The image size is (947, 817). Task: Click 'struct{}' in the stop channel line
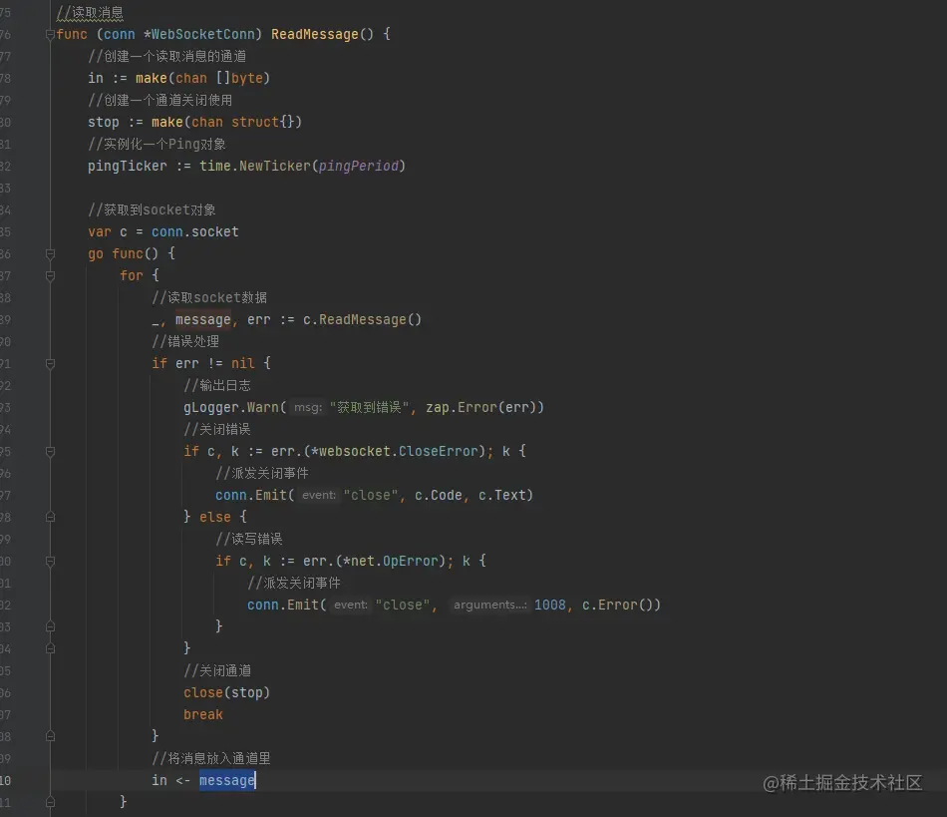pyautogui.click(x=263, y=122)
